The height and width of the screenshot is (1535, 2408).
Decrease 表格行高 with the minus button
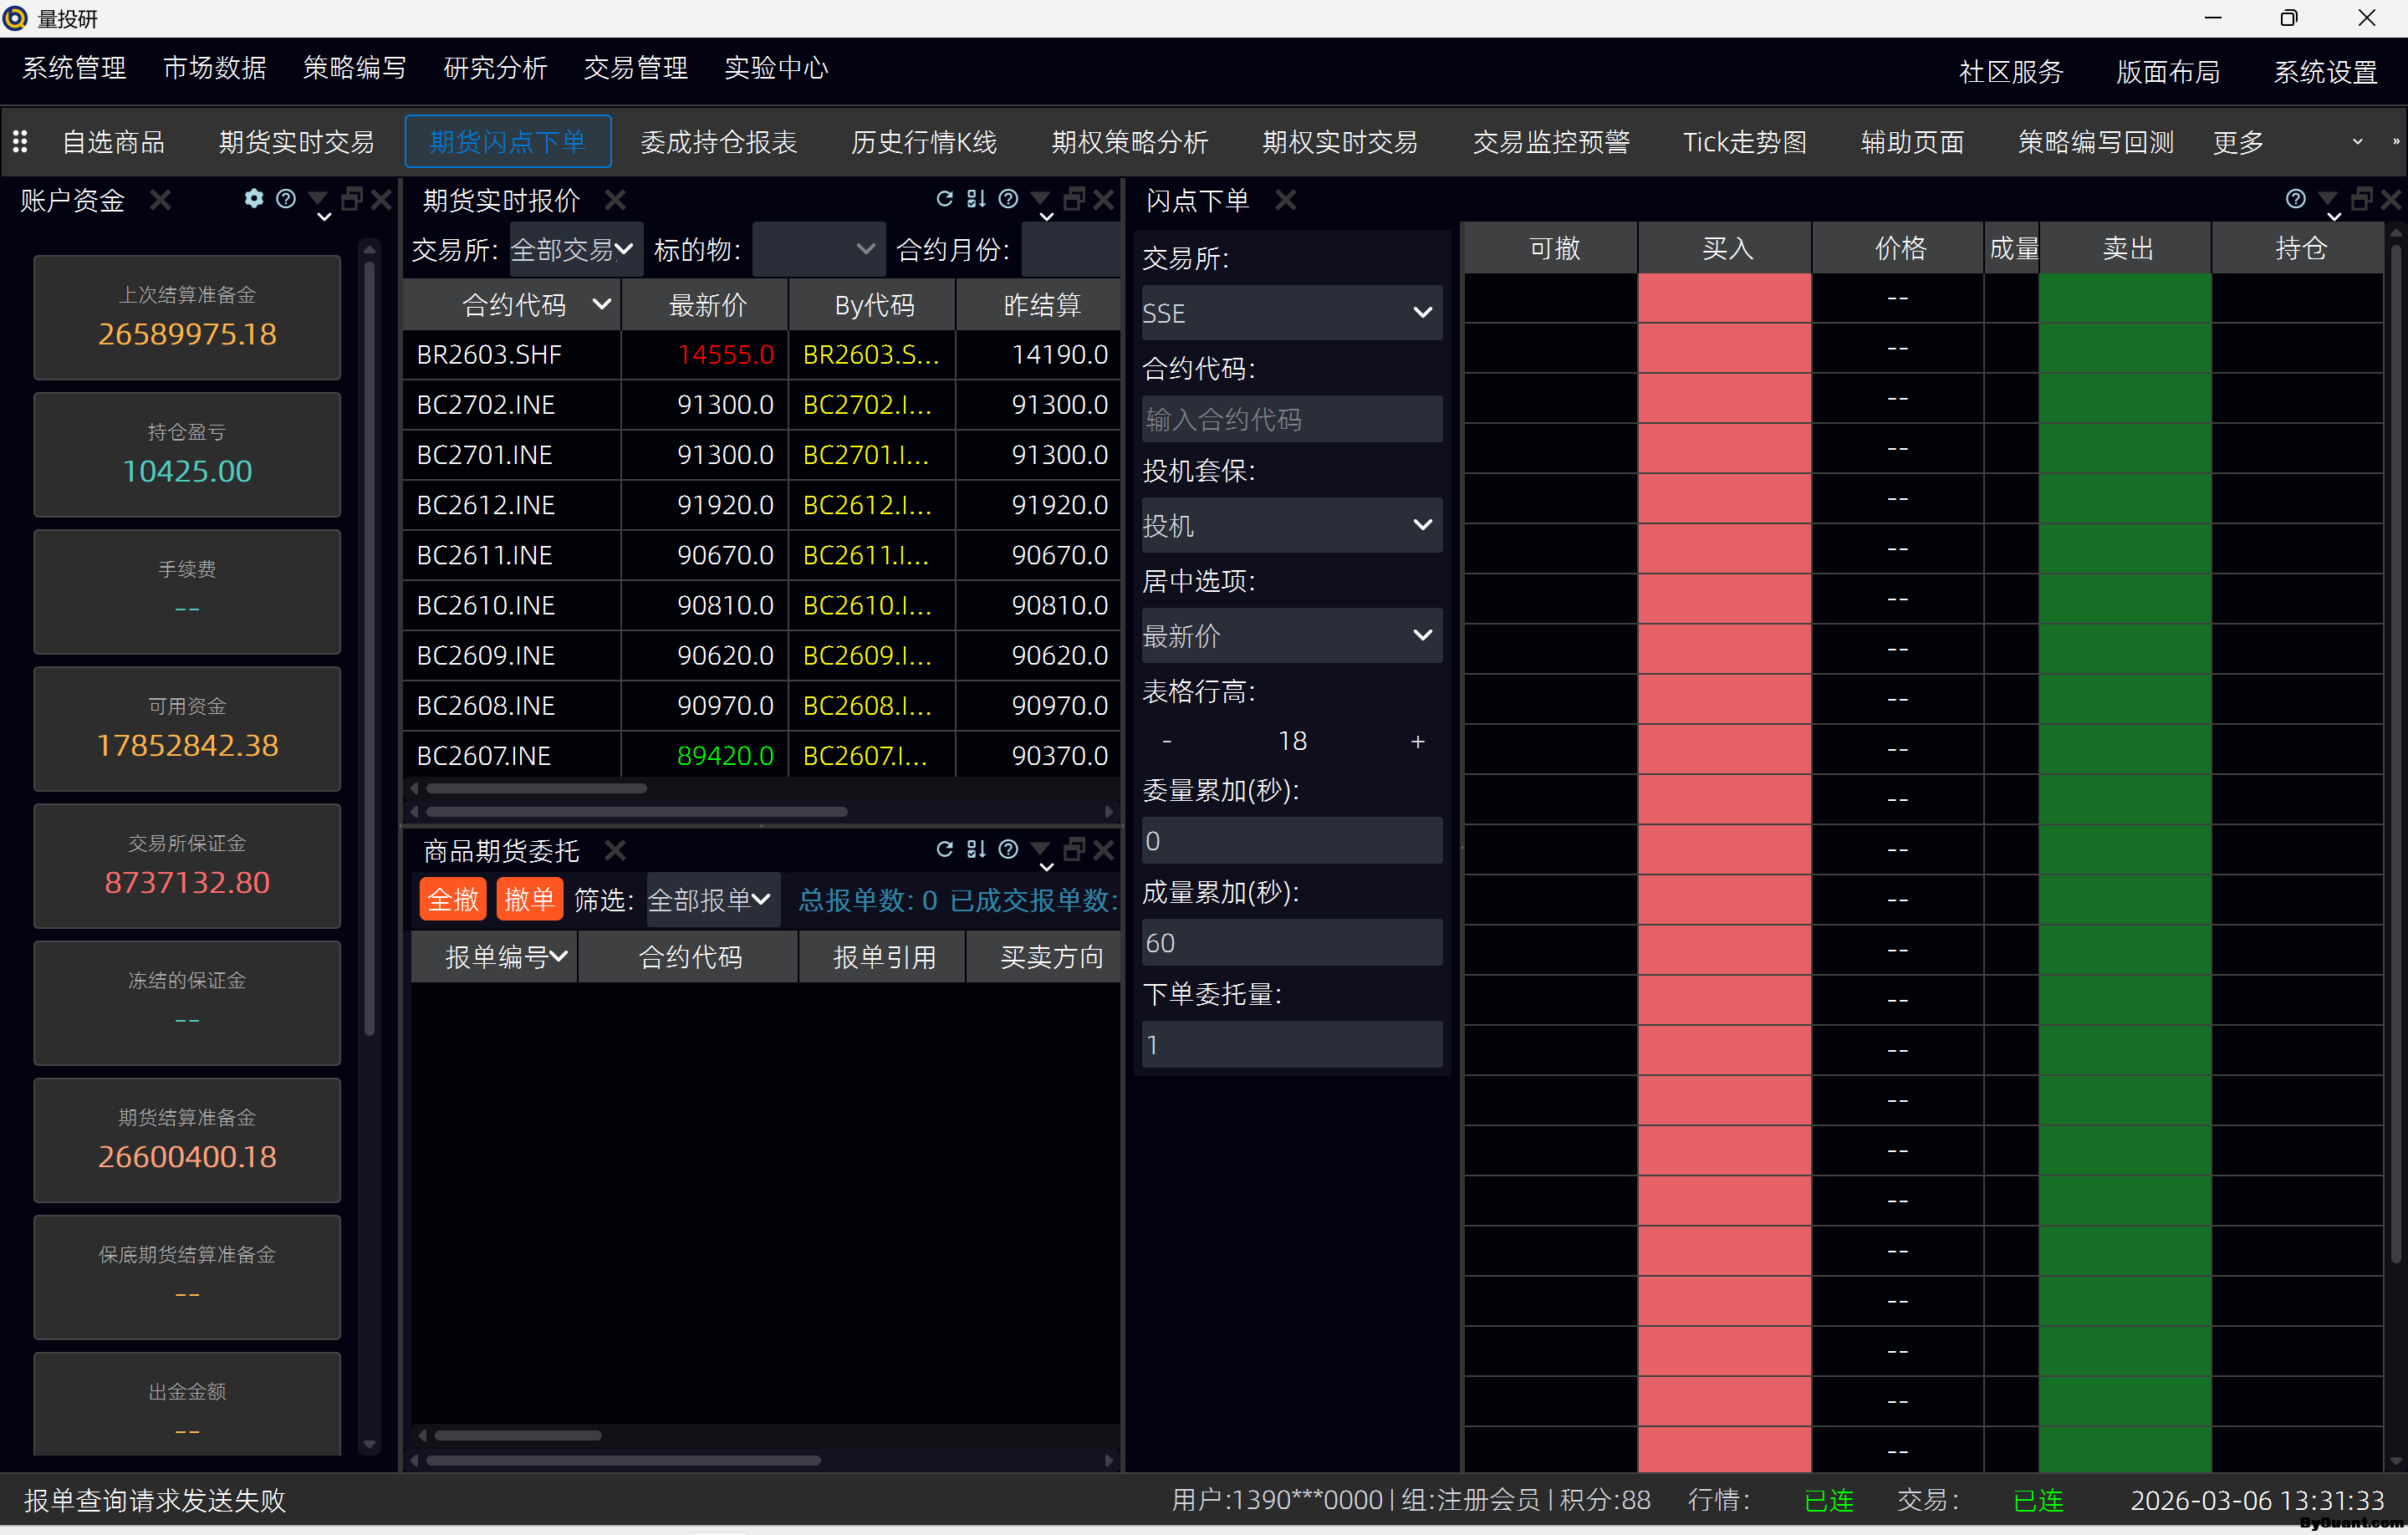coord(1167,741)
